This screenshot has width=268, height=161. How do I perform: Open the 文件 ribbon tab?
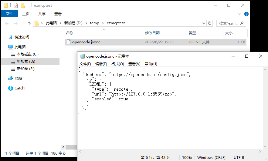[9, 14]
